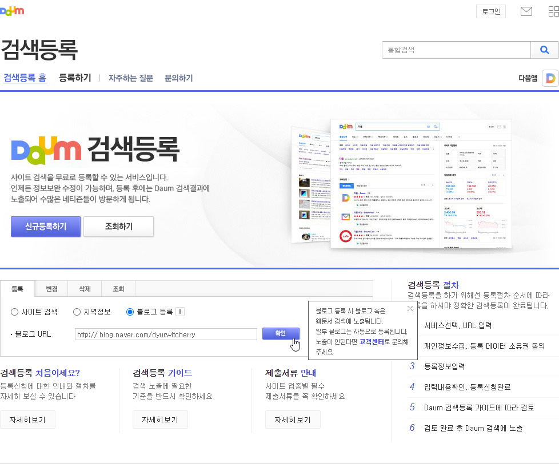Open the mail envelope icon
Screen dimensions: 559x464
pos(526,11)
